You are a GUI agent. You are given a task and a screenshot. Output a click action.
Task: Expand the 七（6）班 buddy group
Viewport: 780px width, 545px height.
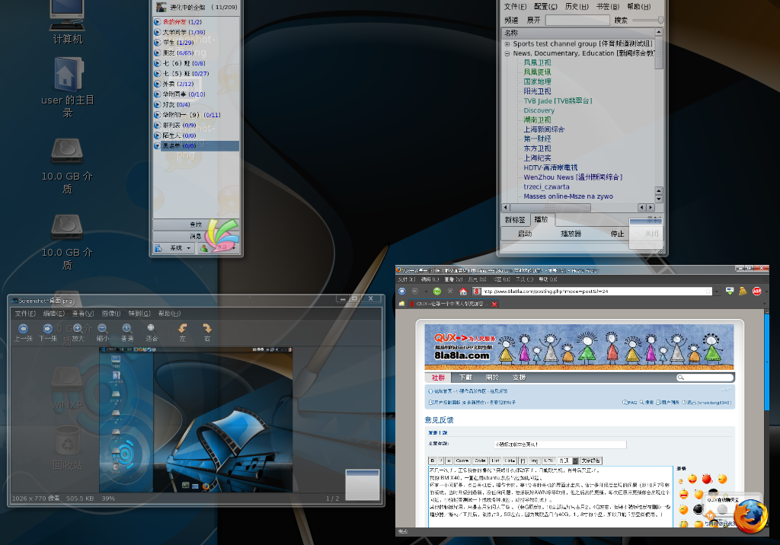coord(157,63)
